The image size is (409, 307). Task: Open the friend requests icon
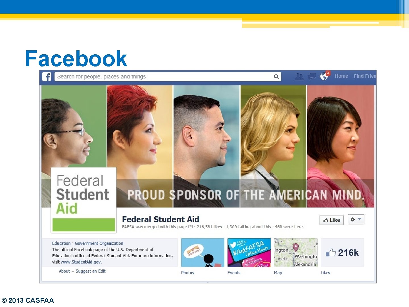pos(299,76)
